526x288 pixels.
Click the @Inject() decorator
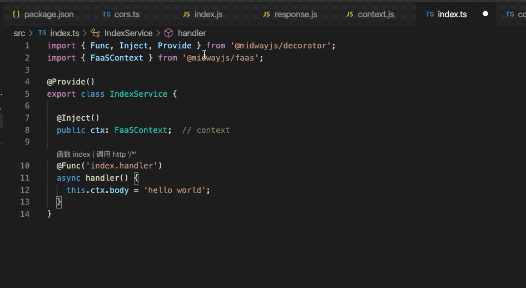coord(78,118)
